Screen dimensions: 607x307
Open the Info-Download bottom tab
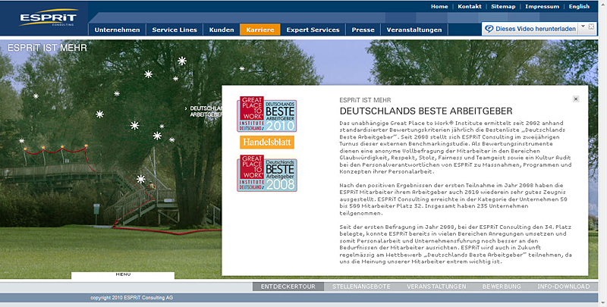pos(562,287)
